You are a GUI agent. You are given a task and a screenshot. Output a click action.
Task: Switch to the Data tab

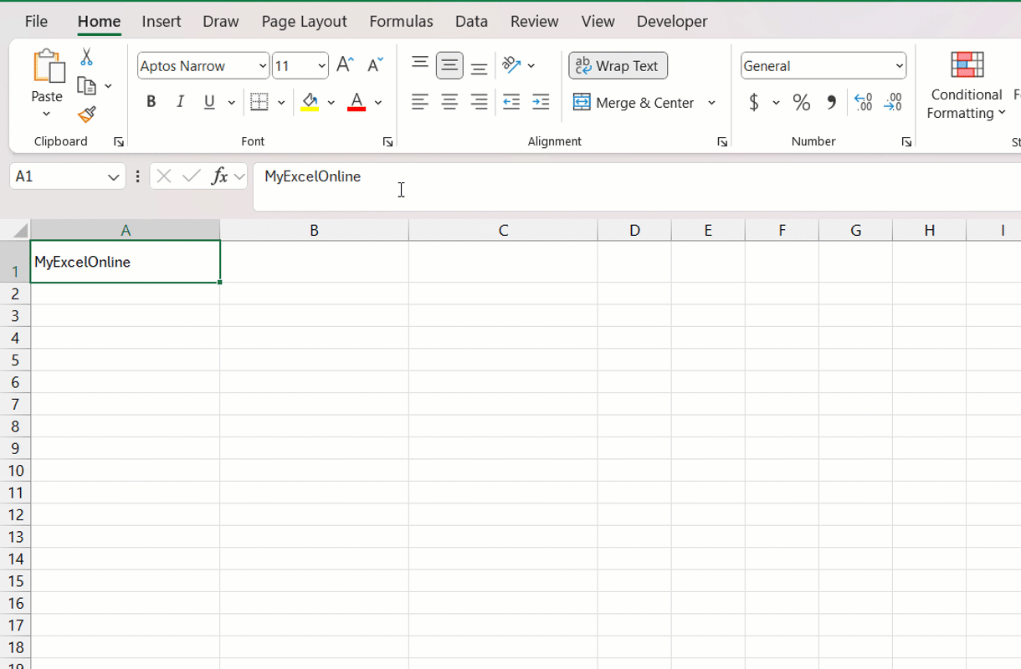(x=472, y=21)
